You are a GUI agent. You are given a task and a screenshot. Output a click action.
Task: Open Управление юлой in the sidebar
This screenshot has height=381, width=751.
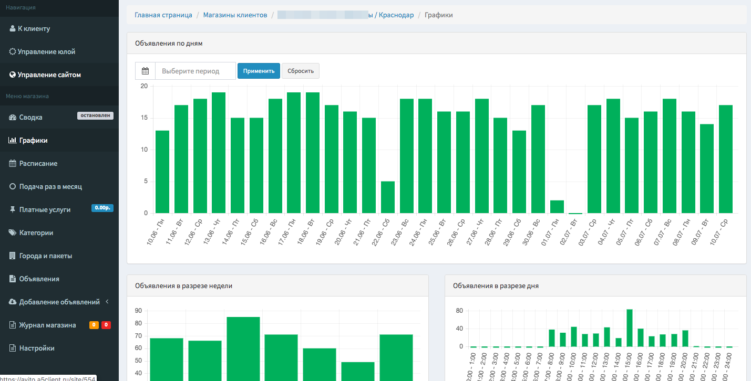click(59, 52)
